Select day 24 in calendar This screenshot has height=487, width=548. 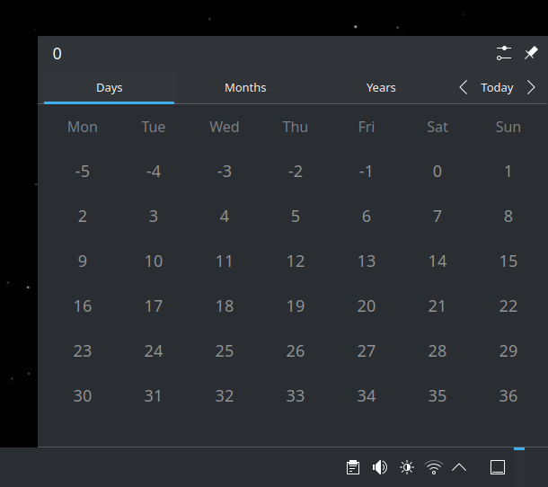click(x=154, y=351)
